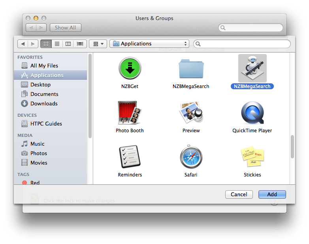This screenshot has width=309, height=244.
Task: Click the Add button
Action: point(272,194)
